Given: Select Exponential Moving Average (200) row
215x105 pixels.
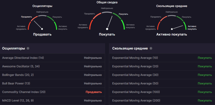Looking at the screenshot, I should pyautogui.click(x=162, y=100).
